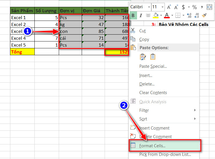Select the 'Số Lượng' header cell

(x=47, y=11)
